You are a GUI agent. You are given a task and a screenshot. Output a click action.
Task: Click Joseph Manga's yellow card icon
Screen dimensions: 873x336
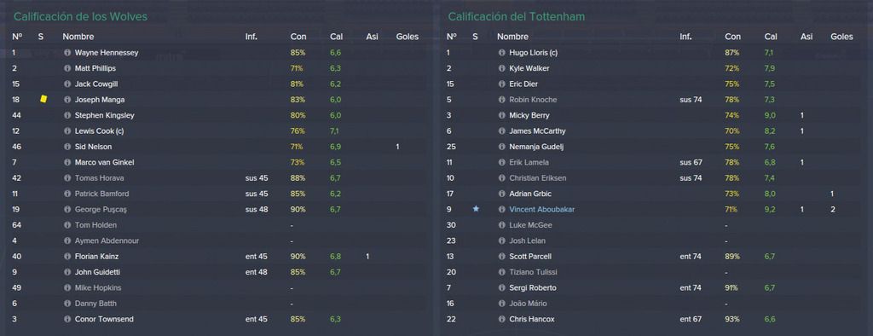(x=43, y=99)
